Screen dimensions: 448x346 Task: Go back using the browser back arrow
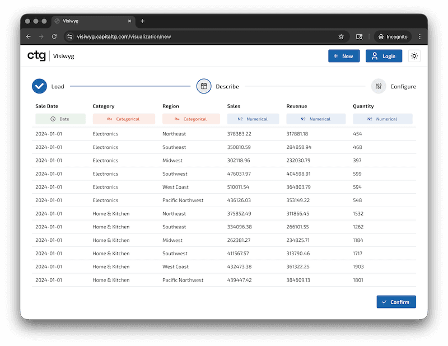click(x=29, y=36)
